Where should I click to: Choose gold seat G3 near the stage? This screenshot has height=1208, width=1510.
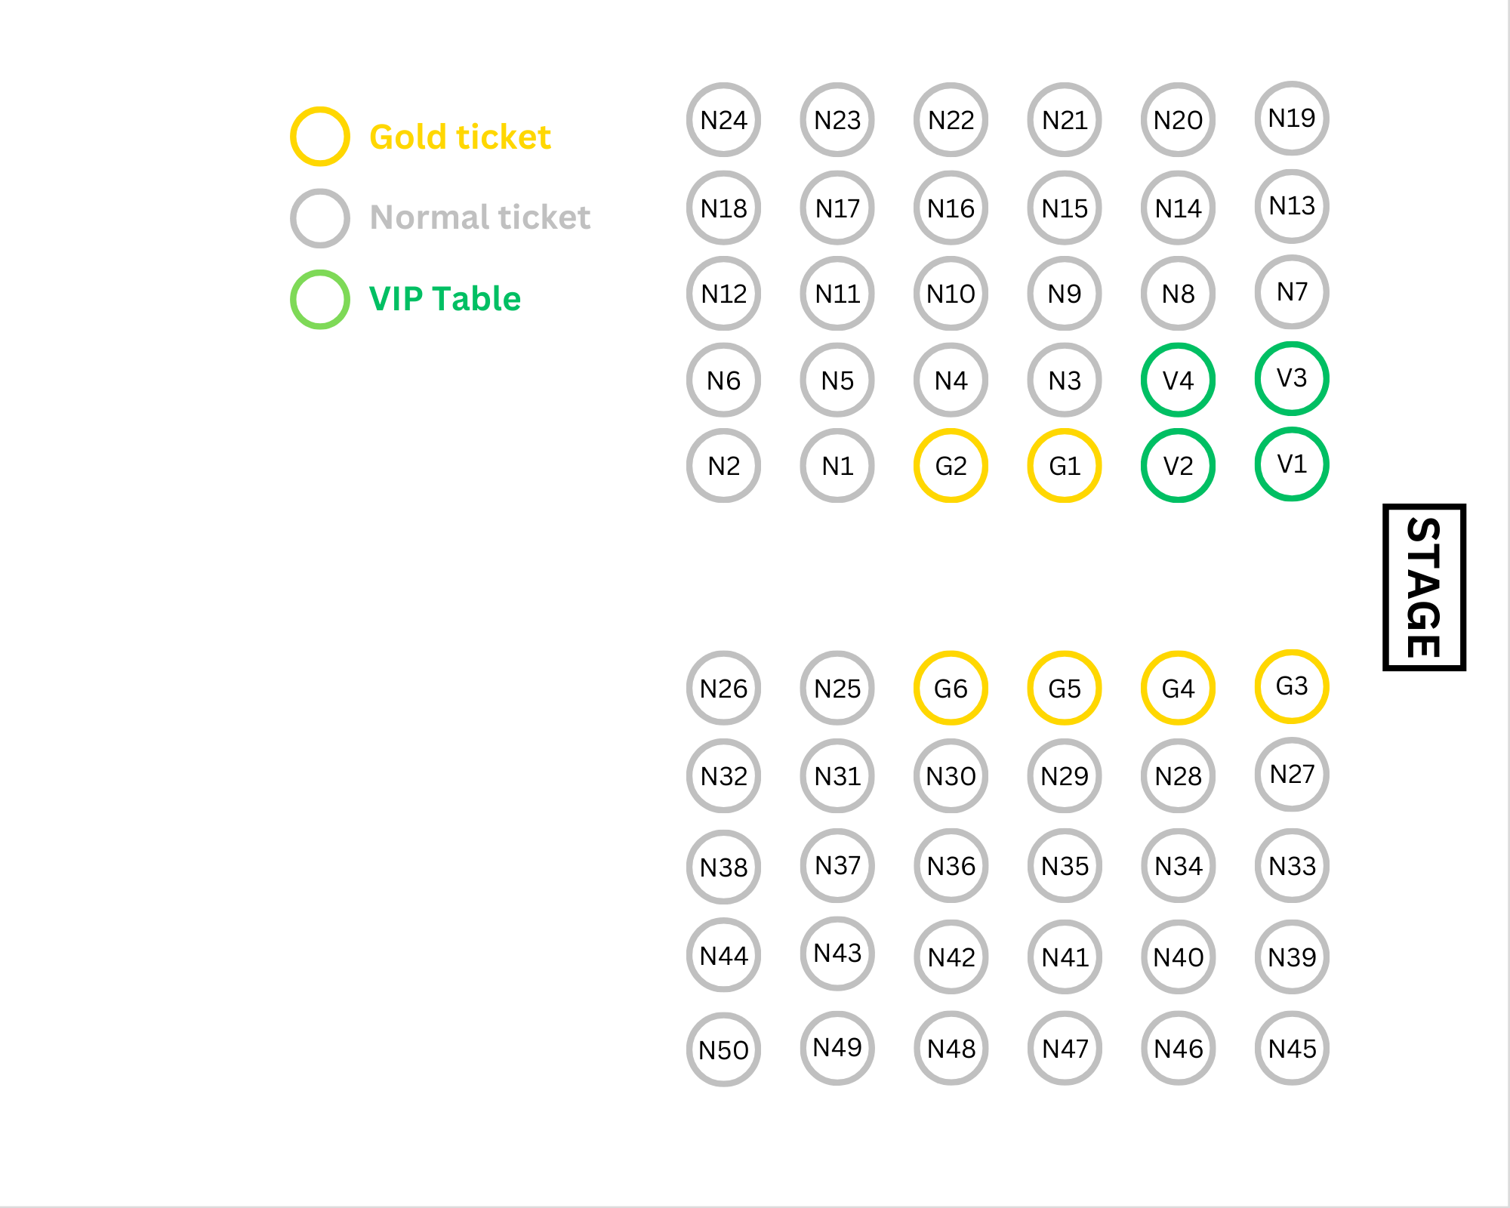[x=1292, y=686]
